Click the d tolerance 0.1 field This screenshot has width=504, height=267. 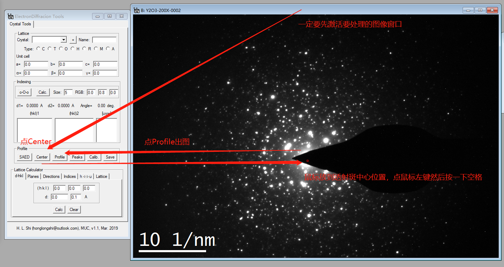coord(76,197)
